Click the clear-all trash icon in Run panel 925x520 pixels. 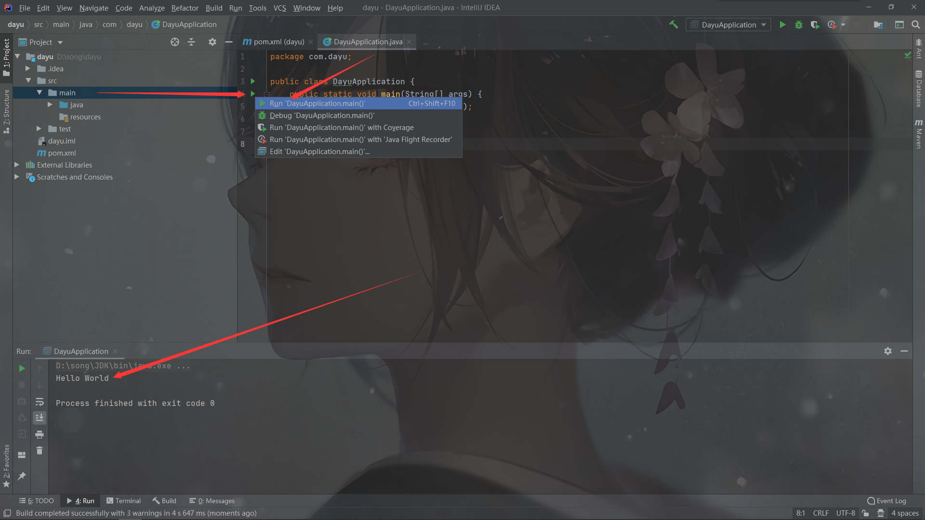[40, 451]
